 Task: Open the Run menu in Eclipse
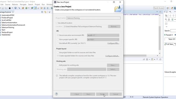(x=43, y=4)
